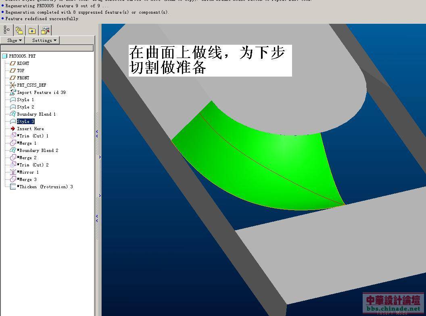Select the highlighted Style 3 feature
The height and width of the screenshot is (316, 426).
point(25,121)
